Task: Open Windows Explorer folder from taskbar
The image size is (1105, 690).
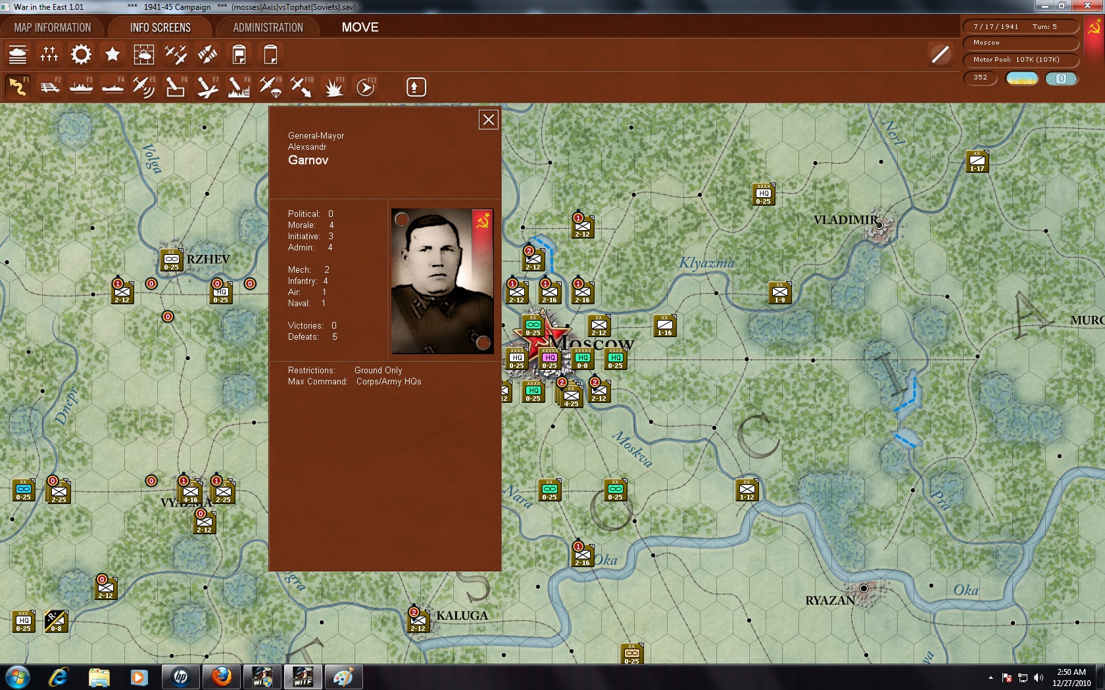Action: pyautogui.click(x=99, y=677)
